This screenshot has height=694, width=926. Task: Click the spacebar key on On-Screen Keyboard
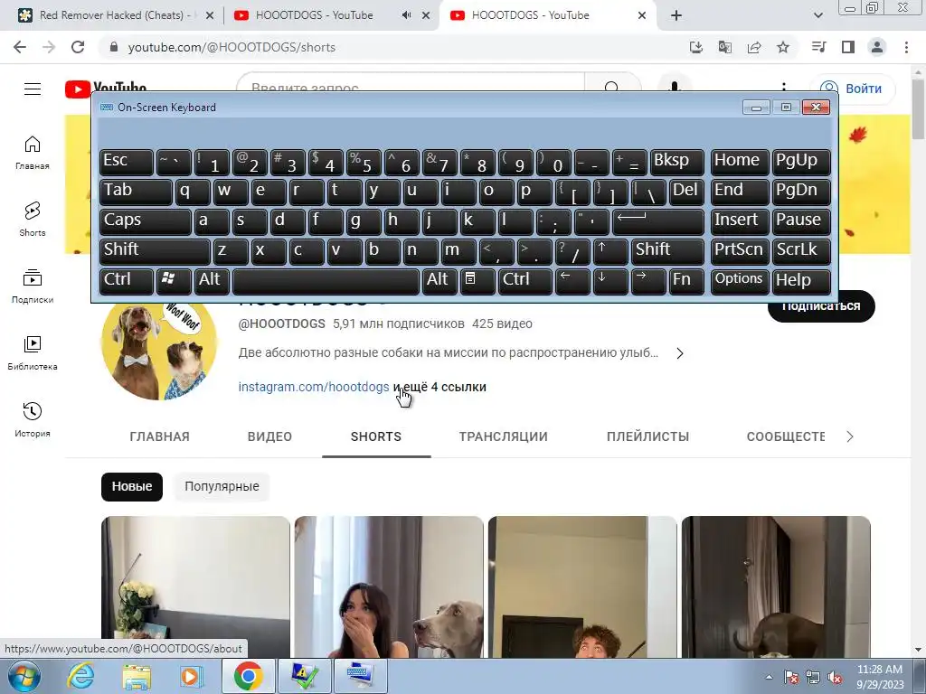click(x=326, y=281)
